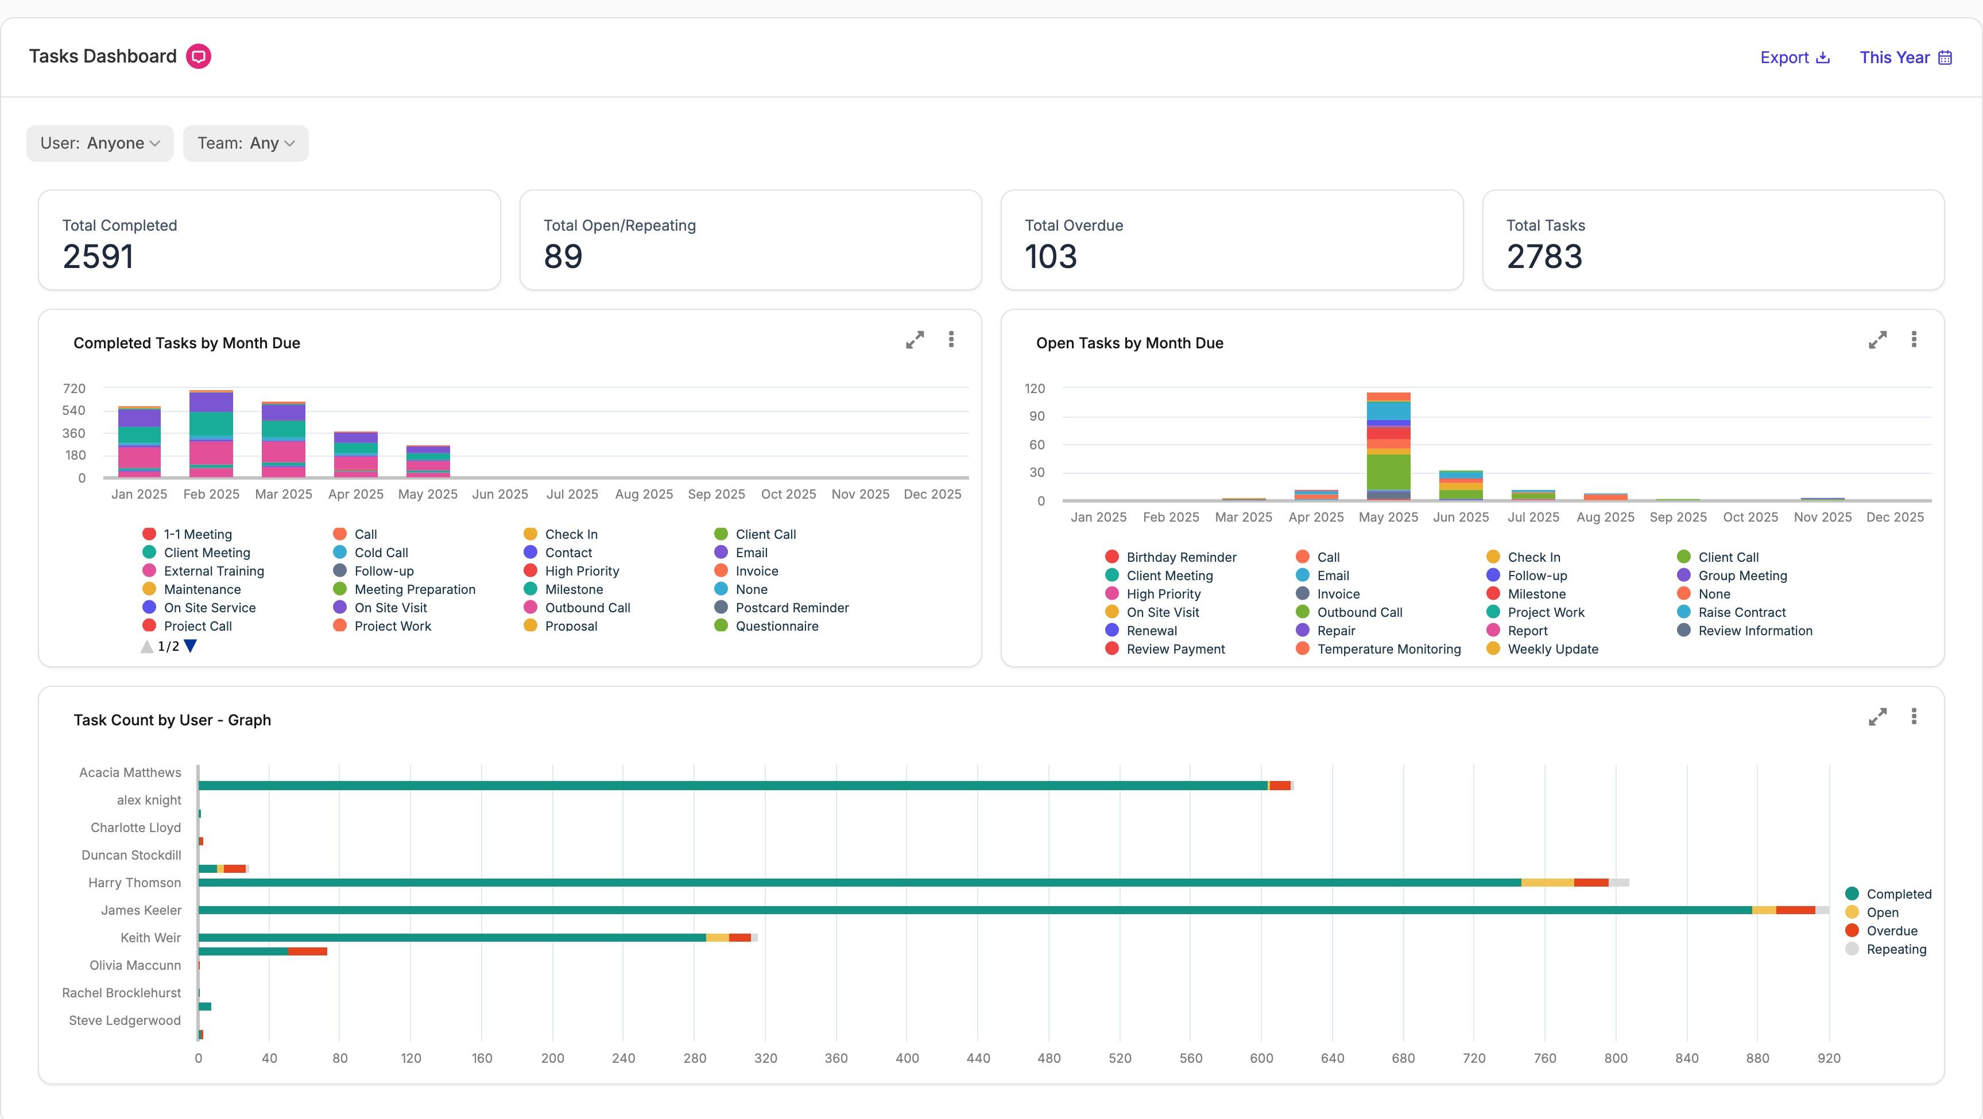Click Charlotte Lloyd user label
The height and width of the screenshot is (1119, 1983).
click(x=135, y=827)
